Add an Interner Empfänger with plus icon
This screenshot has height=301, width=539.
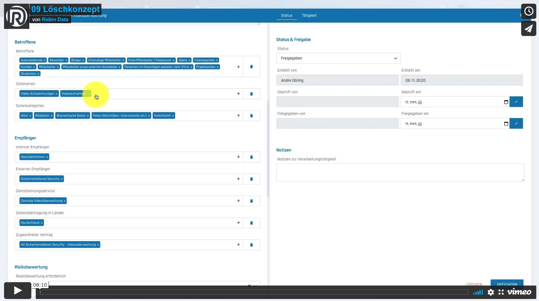[x=239, y=157]
